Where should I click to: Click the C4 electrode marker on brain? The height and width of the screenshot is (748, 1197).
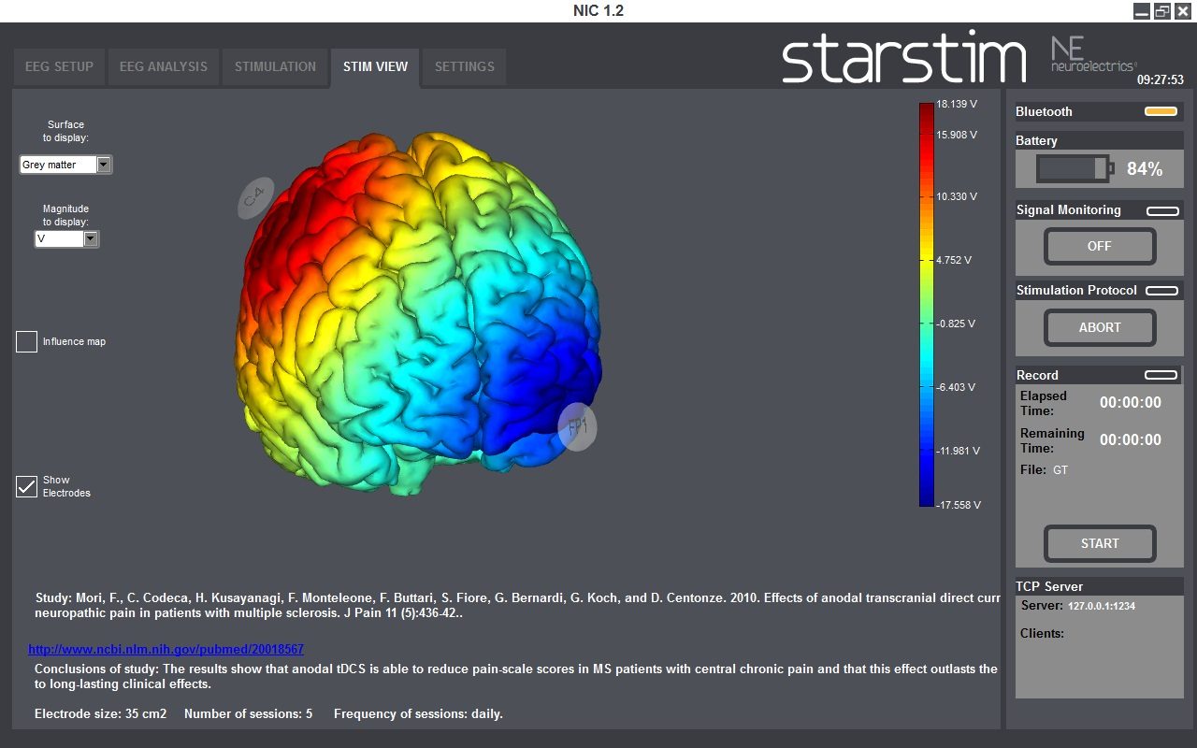pos(255,198)
